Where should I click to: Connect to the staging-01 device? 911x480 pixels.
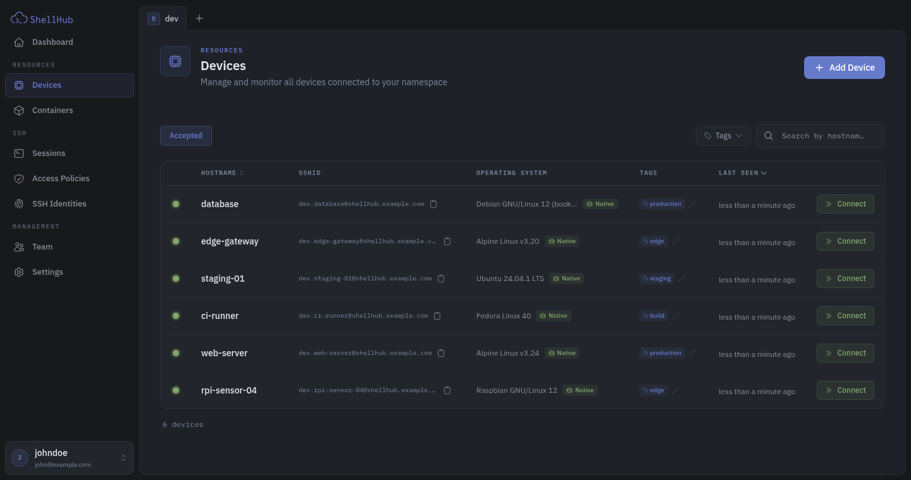(845, 279)
